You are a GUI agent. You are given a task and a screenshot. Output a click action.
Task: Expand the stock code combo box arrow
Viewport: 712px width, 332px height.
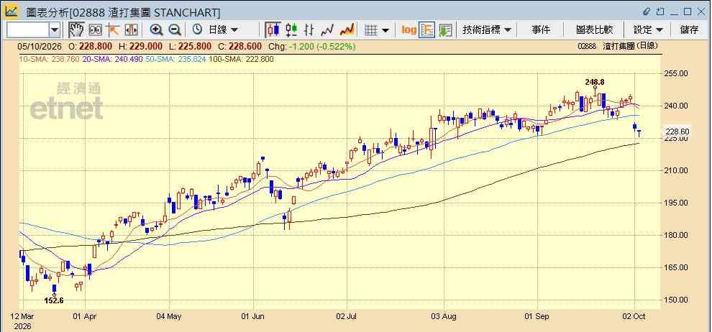(55, 30)
